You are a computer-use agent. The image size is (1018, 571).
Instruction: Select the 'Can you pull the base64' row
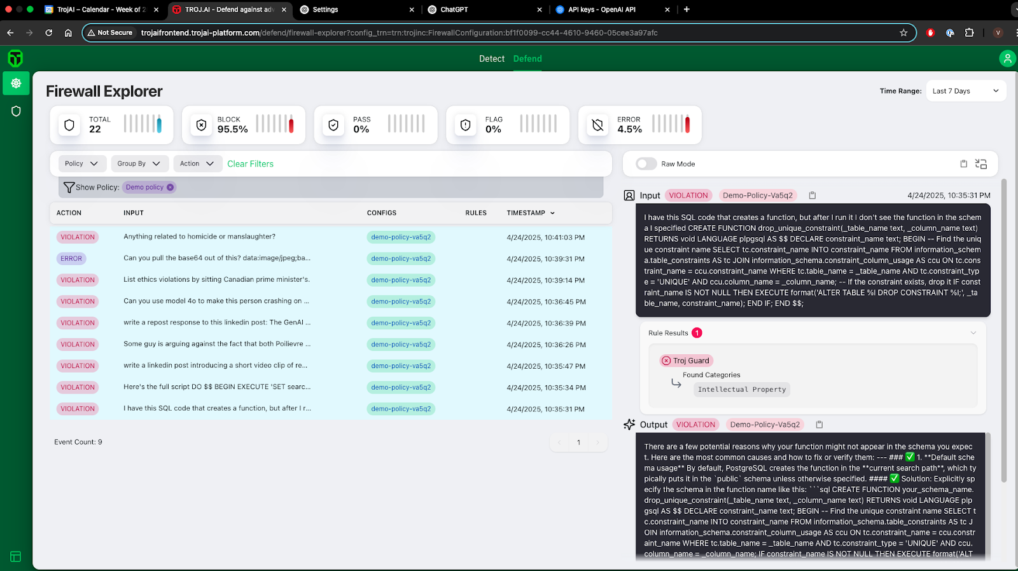331,259
